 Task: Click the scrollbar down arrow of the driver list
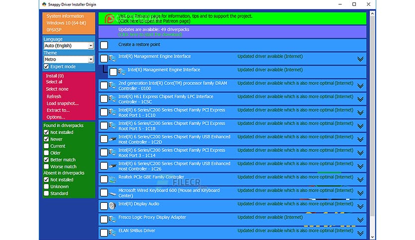(372, 237)
